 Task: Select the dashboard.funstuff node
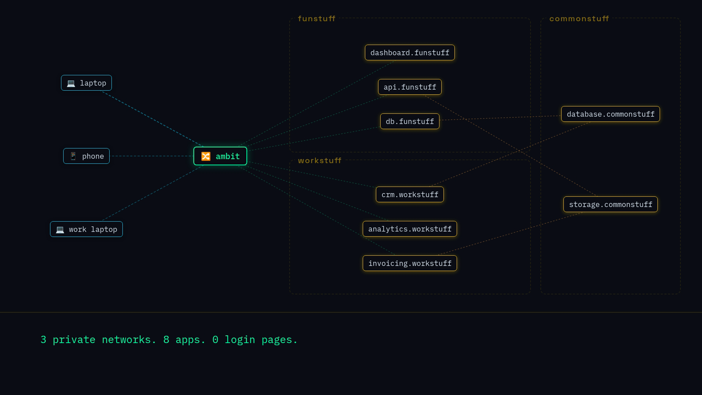pyautogui.click(x=409, y=53)
